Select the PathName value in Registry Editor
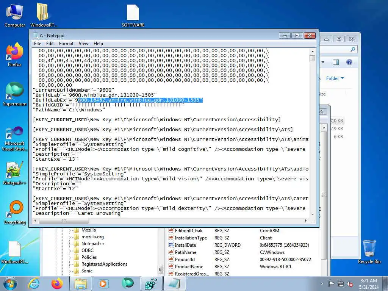This screenshot has width=388, height=291. 186,252
